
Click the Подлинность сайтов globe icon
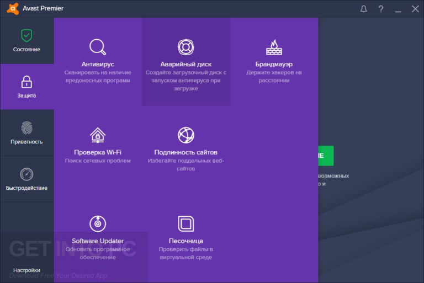coord(185,135)
